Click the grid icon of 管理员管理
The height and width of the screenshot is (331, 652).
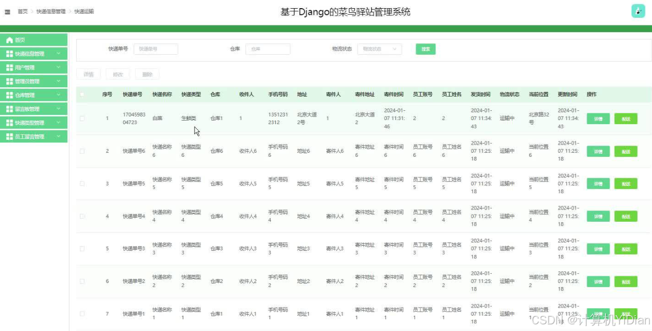[x=9, y=81]
